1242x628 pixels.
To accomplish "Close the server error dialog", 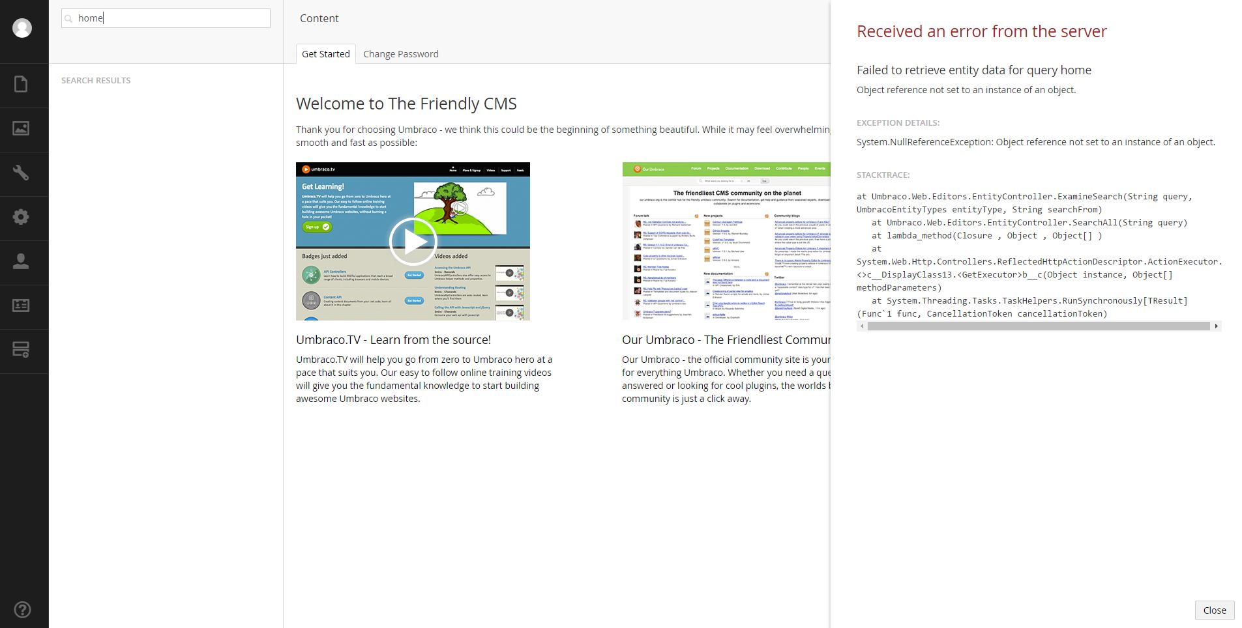I will click(x=1214, y=610).
